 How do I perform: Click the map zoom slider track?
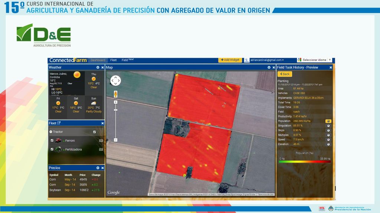point(116,121)
